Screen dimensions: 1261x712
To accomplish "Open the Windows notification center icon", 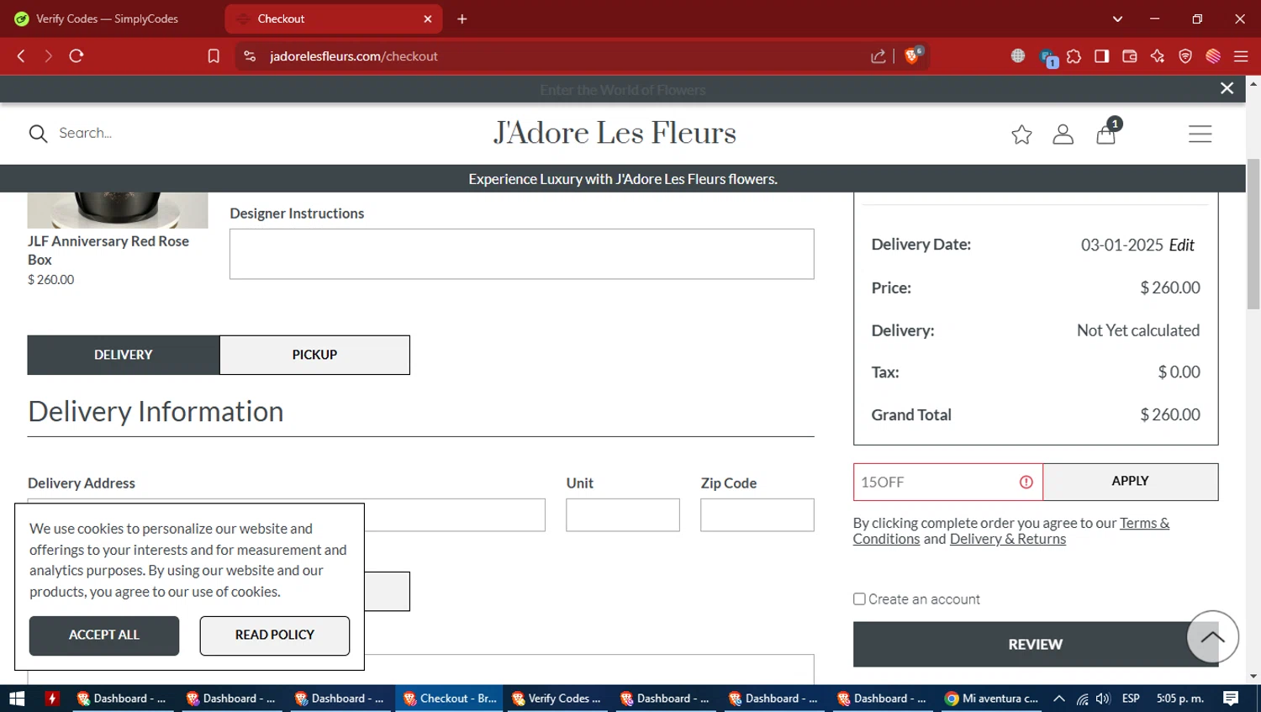I will (x=1231, y=699).
